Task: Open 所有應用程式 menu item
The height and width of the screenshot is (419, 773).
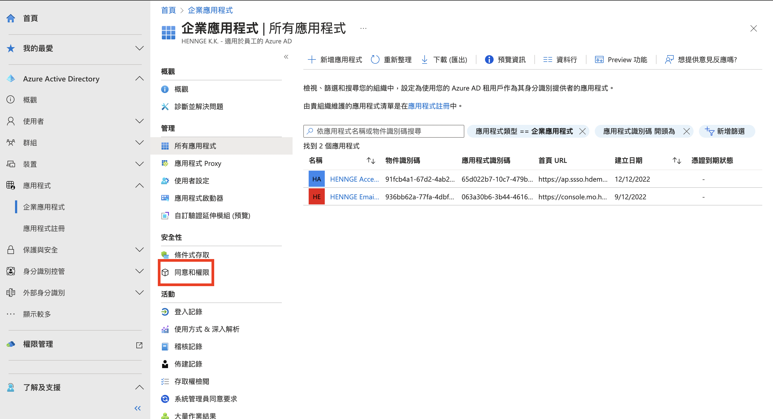Action: pos(221,146)
